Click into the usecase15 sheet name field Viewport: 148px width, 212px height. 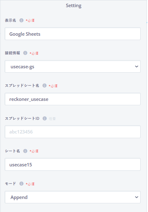point(73,165)
